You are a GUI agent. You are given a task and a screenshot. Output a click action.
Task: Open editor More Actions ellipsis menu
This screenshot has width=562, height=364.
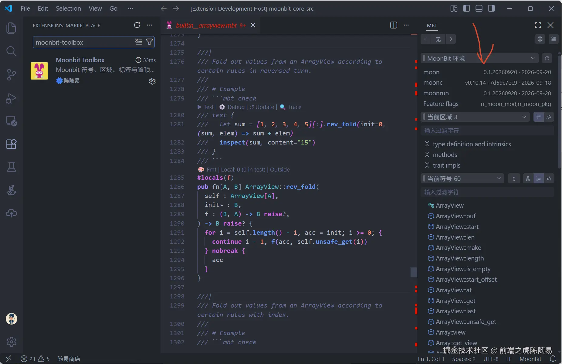pyautogui.click(x=406, y=25)
